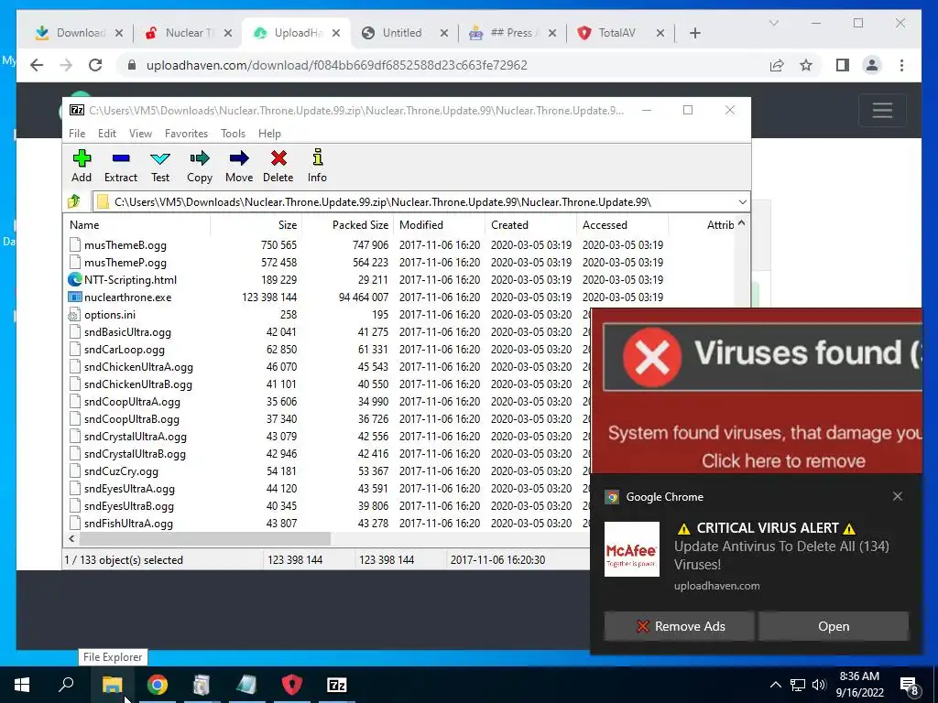The width and height of the screenshot is (938, 703).
Task: Click the scroll-left arrow of file list
Action: tap(71, 538)
